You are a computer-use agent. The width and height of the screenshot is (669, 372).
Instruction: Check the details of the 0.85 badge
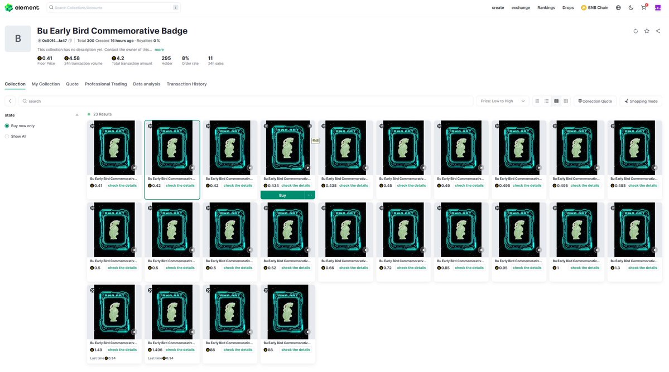469,268
